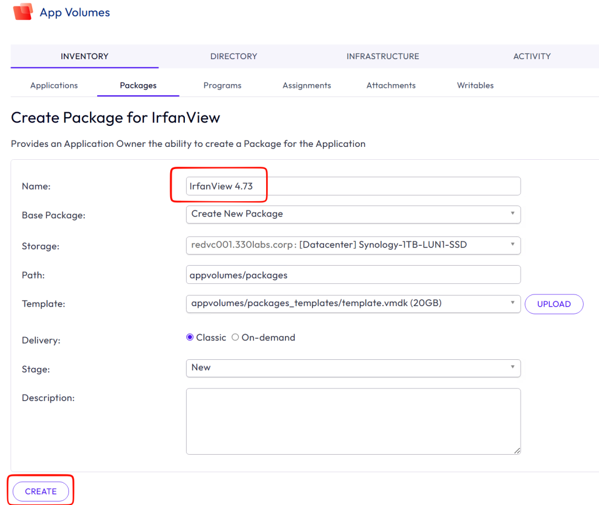The width and height of the screenshot is (599, 505).
Task: Select the Classic delivery radio button
Action: coord(190,337)
